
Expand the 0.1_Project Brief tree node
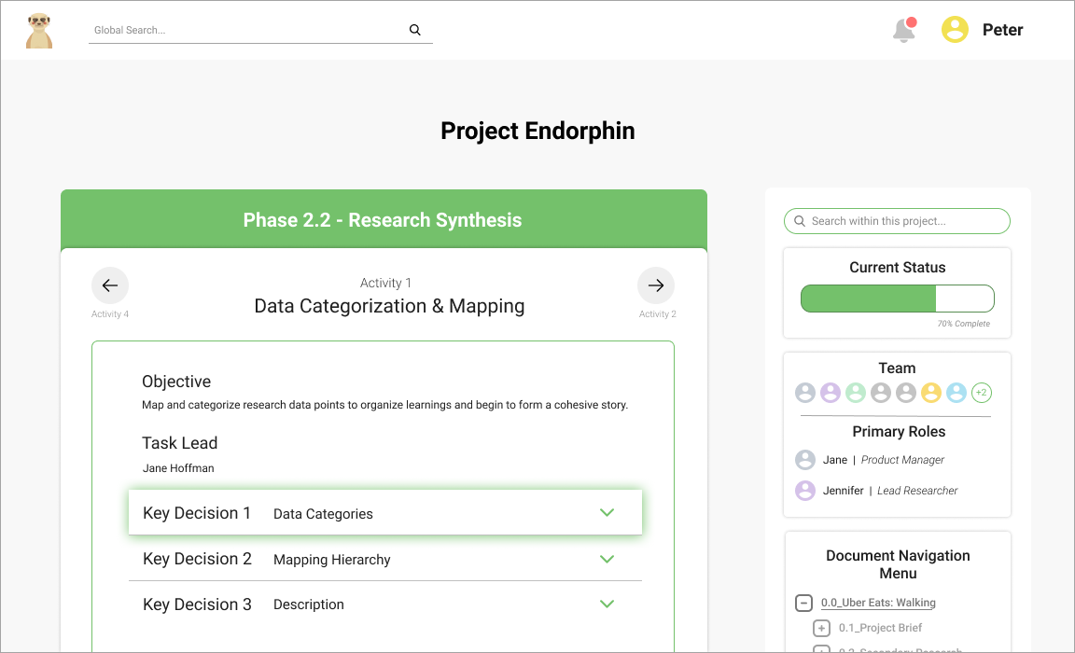(821, 628)
